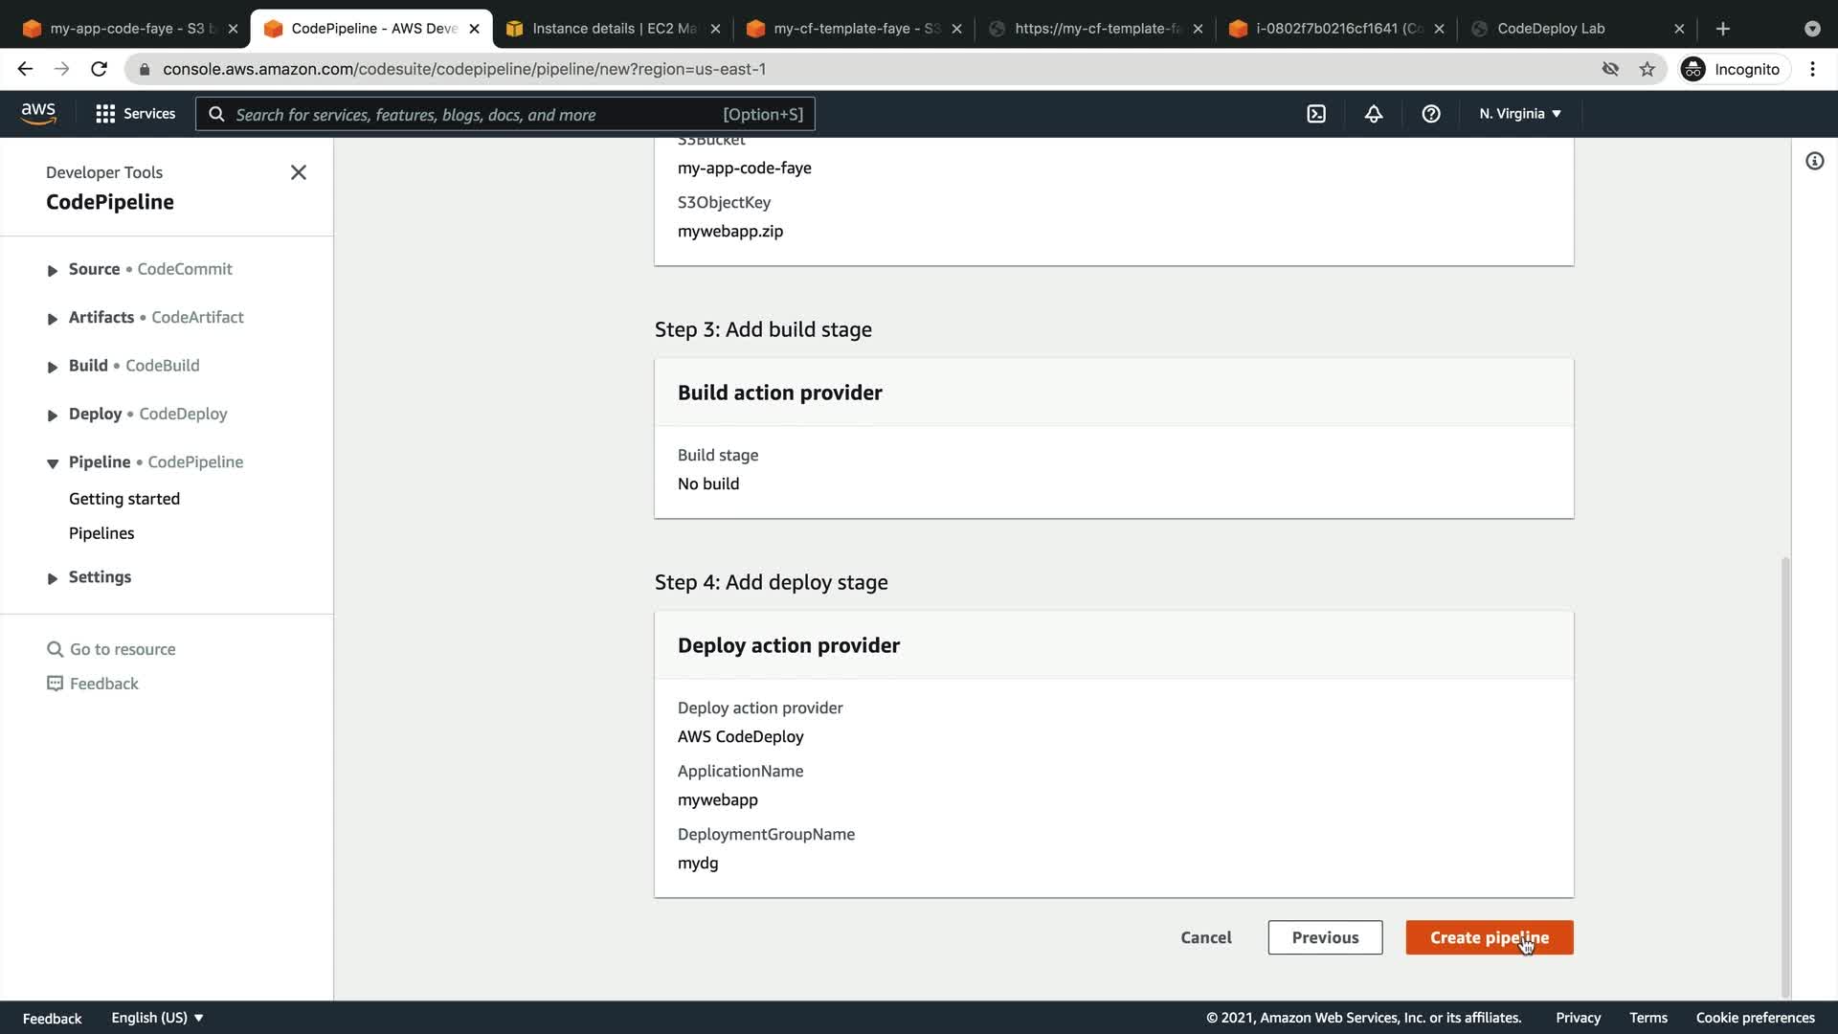Expand the Source CodeCommit section
Screen dimensions: 1838x1034
53,271
